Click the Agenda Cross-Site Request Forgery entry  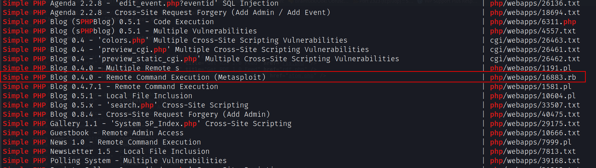click(x=166, y=13)
